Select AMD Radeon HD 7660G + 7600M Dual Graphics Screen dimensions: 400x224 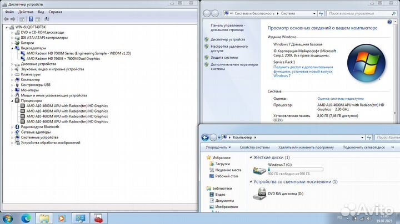63,59
